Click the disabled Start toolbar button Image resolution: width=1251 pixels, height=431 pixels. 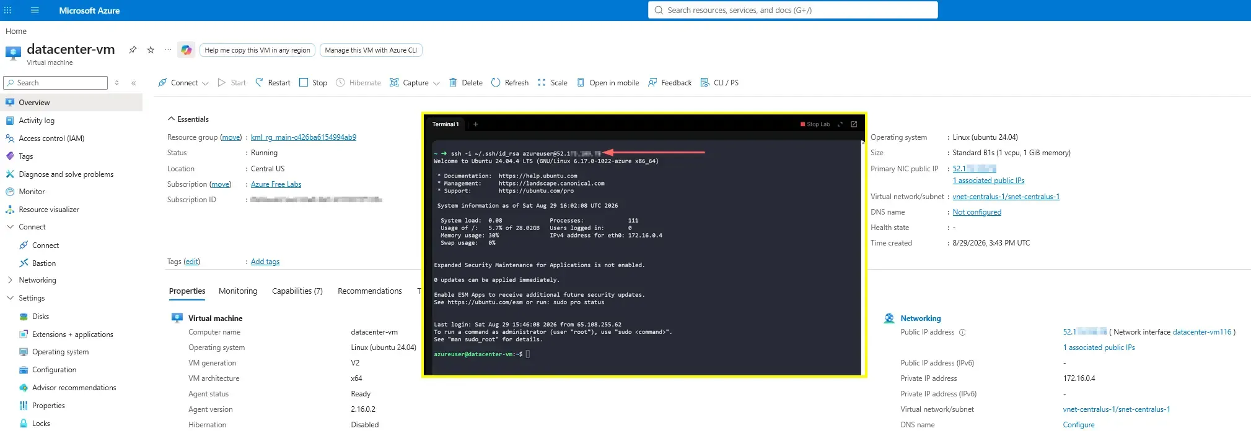(232, 83)
